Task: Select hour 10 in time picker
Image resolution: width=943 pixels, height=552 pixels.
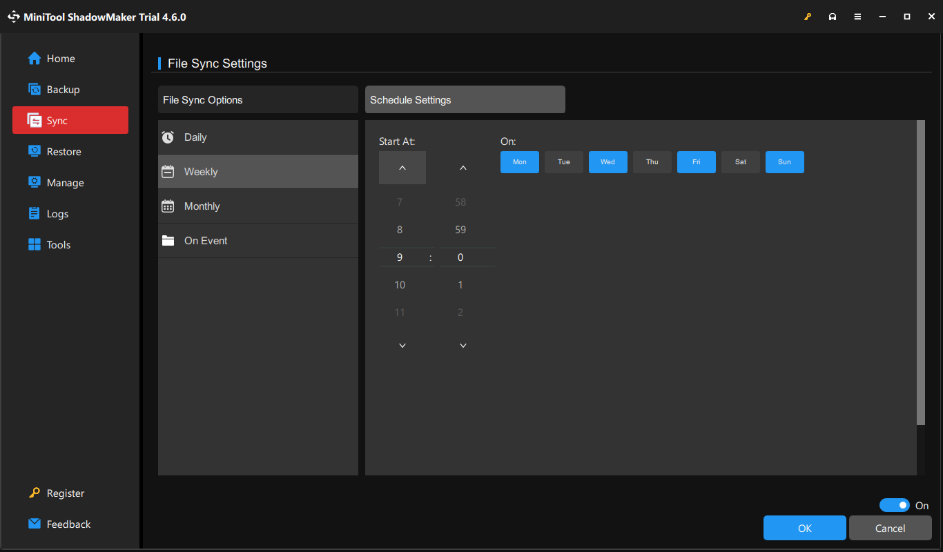Action: click(x=400, y=285)
